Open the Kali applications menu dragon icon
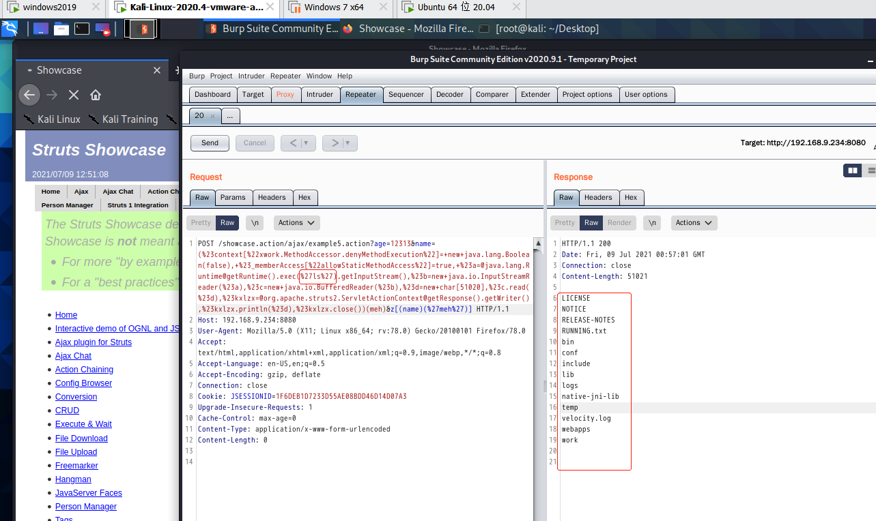The image size is (876, 521). click(x=10, y=29)
